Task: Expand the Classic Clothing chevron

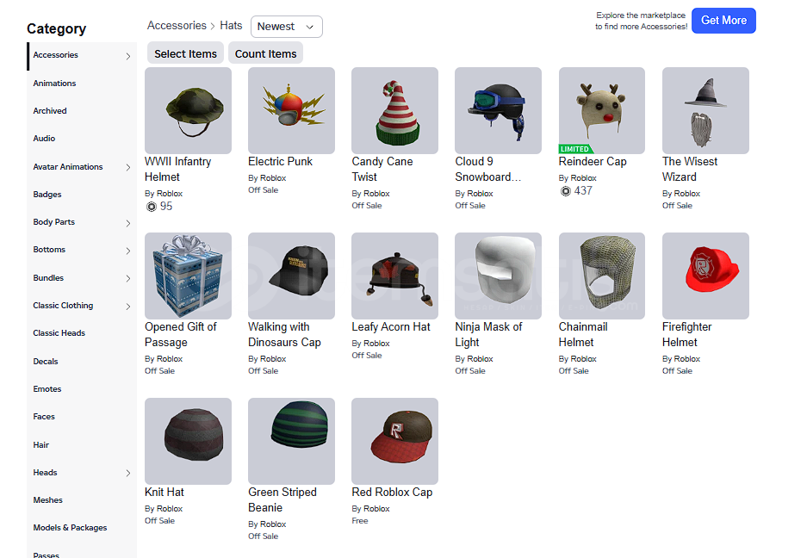Action: point(128,307)
